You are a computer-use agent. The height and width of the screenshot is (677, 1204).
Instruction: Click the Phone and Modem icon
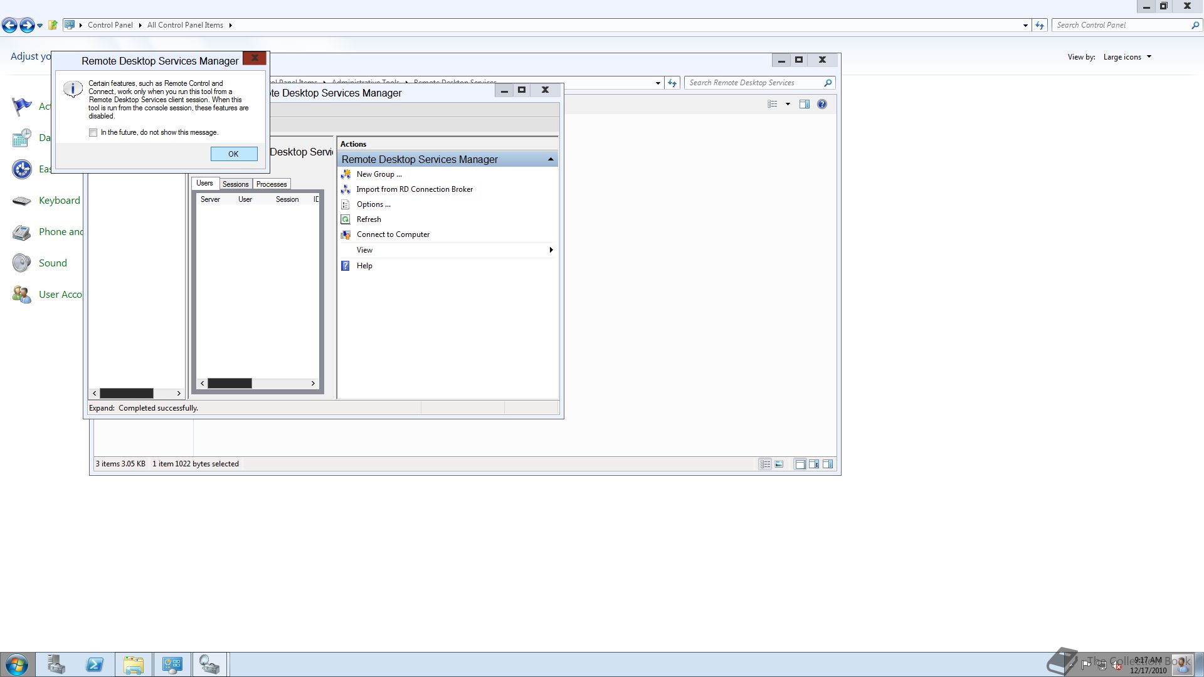22,232
